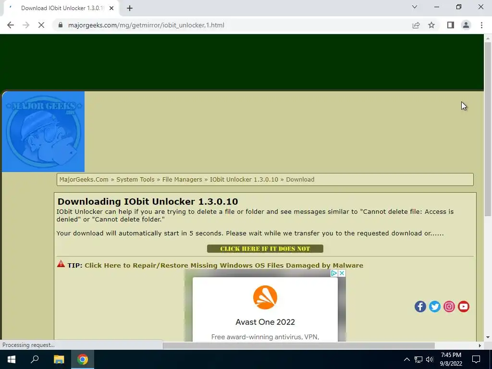The width and height of the screenshot is (492, 369).
Task: Click the 'Downloading IObit Unlocker 1.3.0.10' heading
Action: (148, 201)
